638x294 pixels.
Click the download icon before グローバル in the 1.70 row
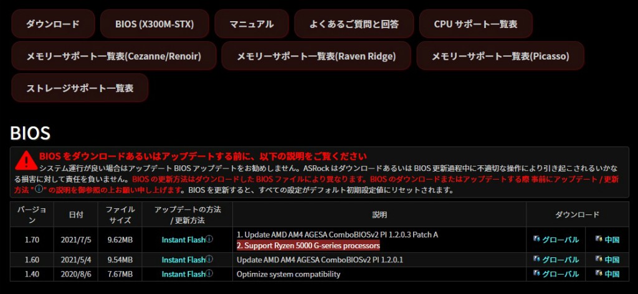(x=536, y=239)
